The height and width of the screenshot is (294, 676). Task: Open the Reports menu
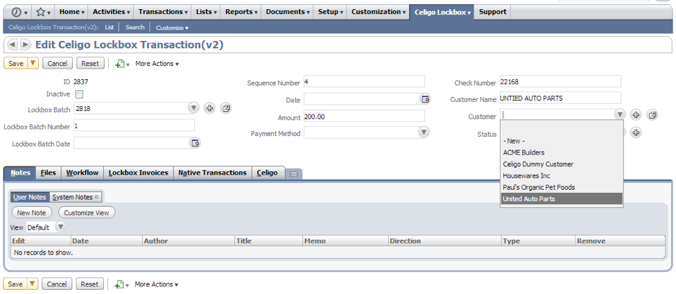click(x=241, y=12)
